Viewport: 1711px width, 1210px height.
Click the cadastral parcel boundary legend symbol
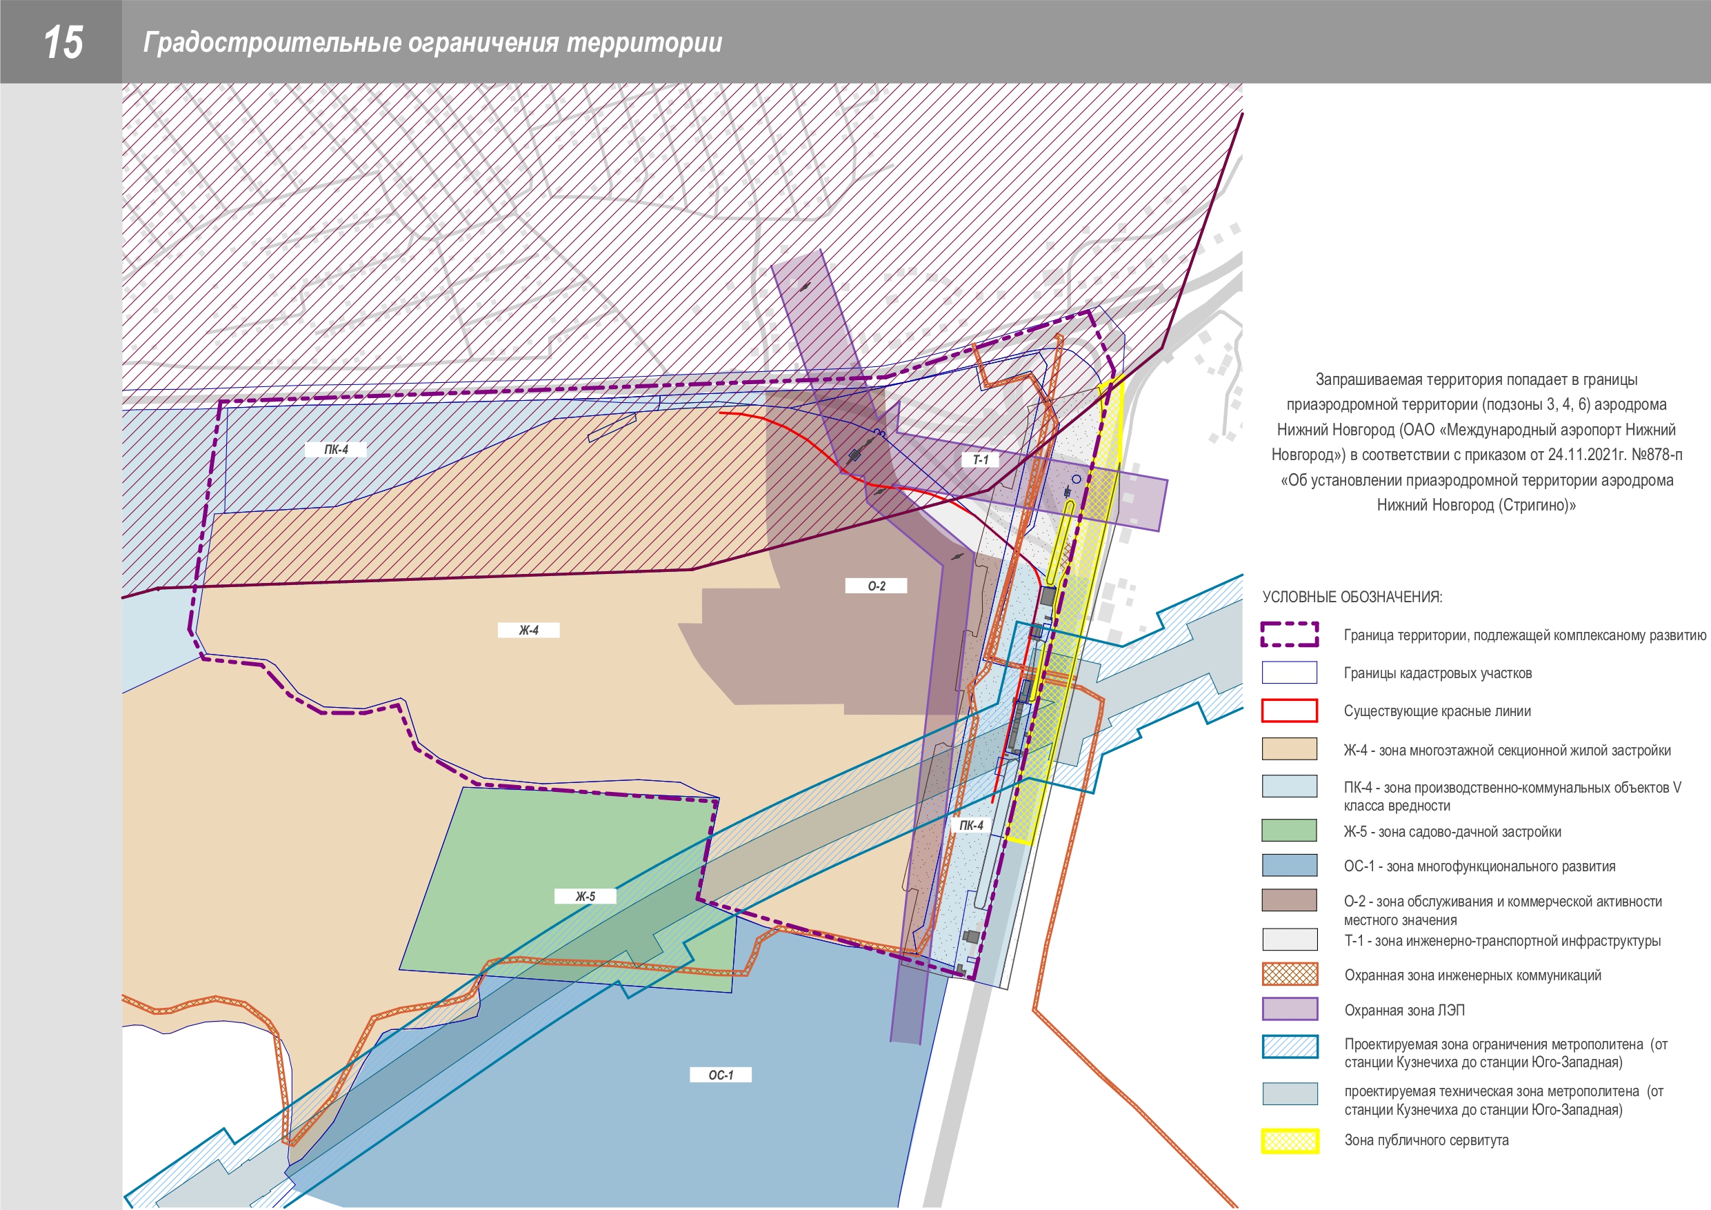pyautogui.click(x=1289, y=673)
